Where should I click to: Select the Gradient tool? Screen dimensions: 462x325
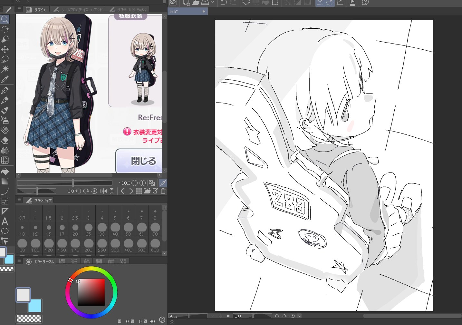[x=5, y=181]
